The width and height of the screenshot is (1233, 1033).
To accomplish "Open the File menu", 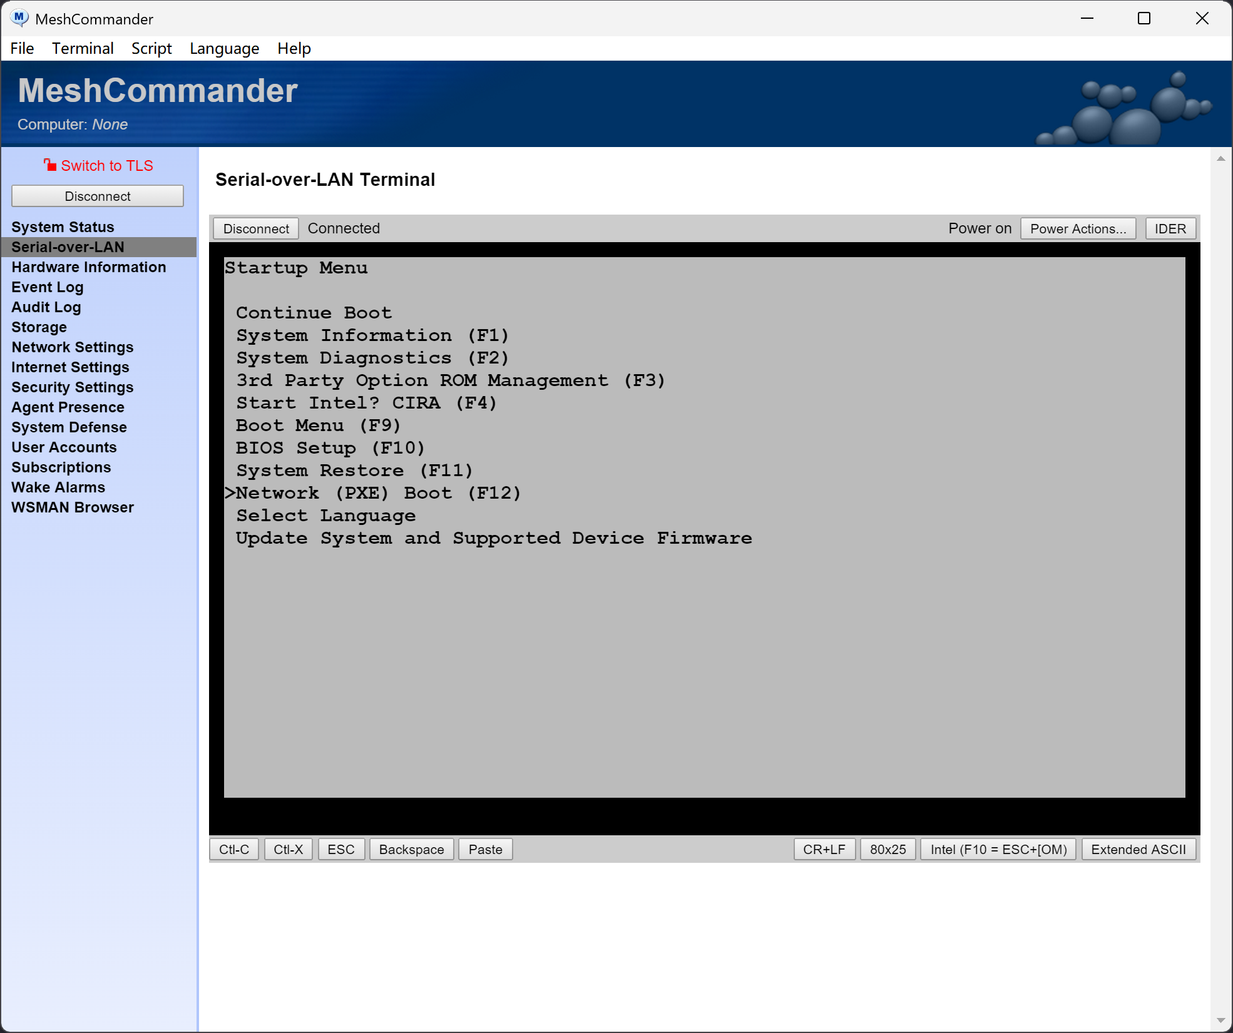I will pos(22,48).
